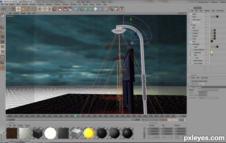Open the Render menu

[x=85, y=4]
